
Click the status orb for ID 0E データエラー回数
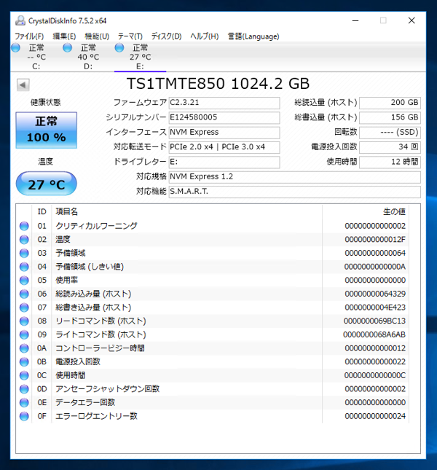pyautogui.click(x=24, y=402)
